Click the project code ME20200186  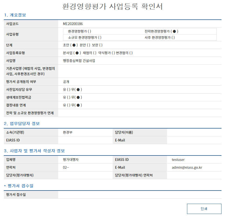tap(73, 24)
